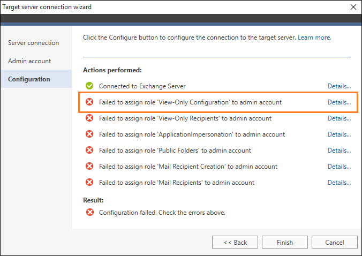Open Details for Mail Recipients role failure
Screen dimensions: 362x256
pyautogui.click(x=339, y=183)
